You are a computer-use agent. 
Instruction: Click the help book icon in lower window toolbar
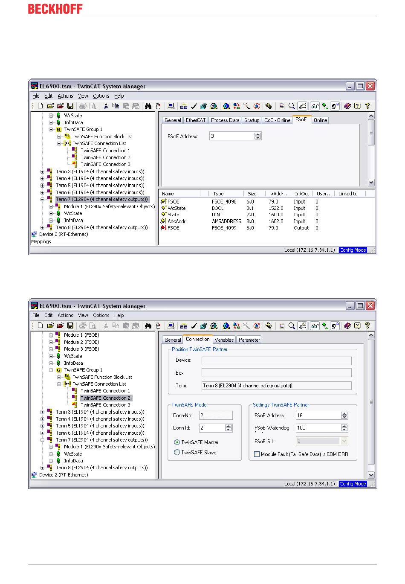[x=347, y=325]
